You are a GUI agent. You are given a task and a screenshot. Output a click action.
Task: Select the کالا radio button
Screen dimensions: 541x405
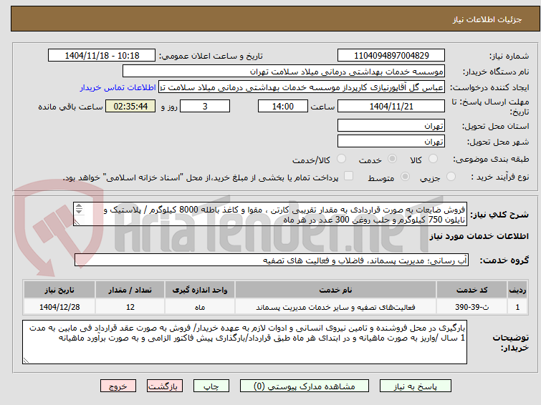click(433, 159)
